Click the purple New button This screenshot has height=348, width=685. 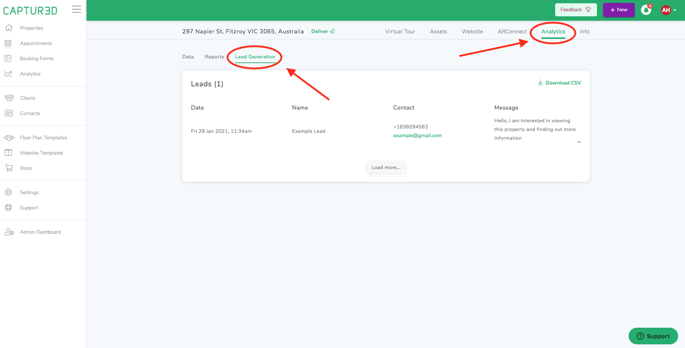click(619, 10)
